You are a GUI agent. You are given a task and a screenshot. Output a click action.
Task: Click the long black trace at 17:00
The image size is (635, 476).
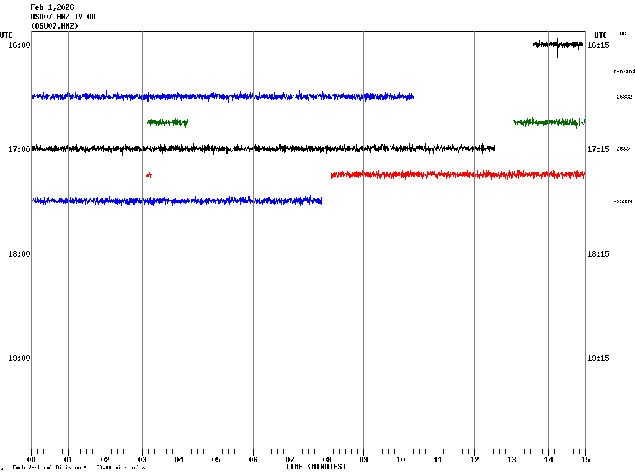coord(263,149)
